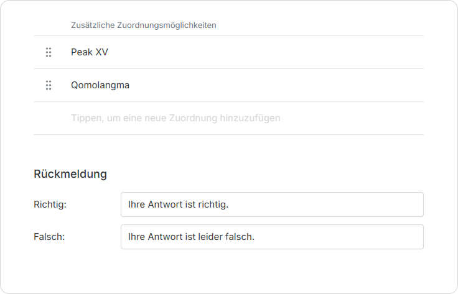Image resolution: width=458 pixels, height=294 pixels.
Task: Focus the add new Zuordnung placeholder field
Action: click(175, 118)
